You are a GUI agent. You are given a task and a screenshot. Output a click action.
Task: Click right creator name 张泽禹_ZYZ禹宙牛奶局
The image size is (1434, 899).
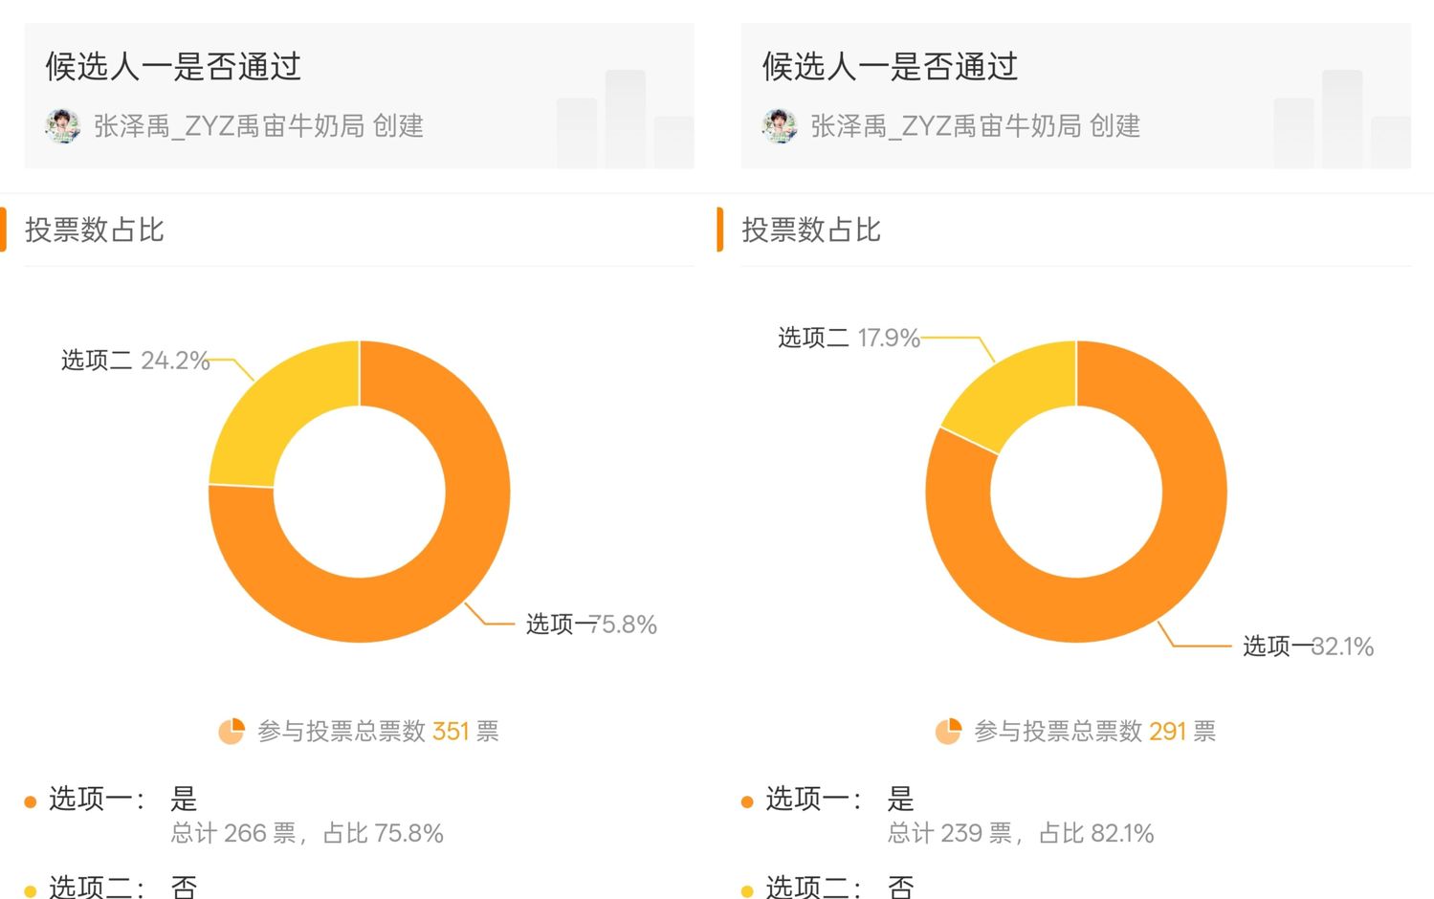click(x=945, y=126)
